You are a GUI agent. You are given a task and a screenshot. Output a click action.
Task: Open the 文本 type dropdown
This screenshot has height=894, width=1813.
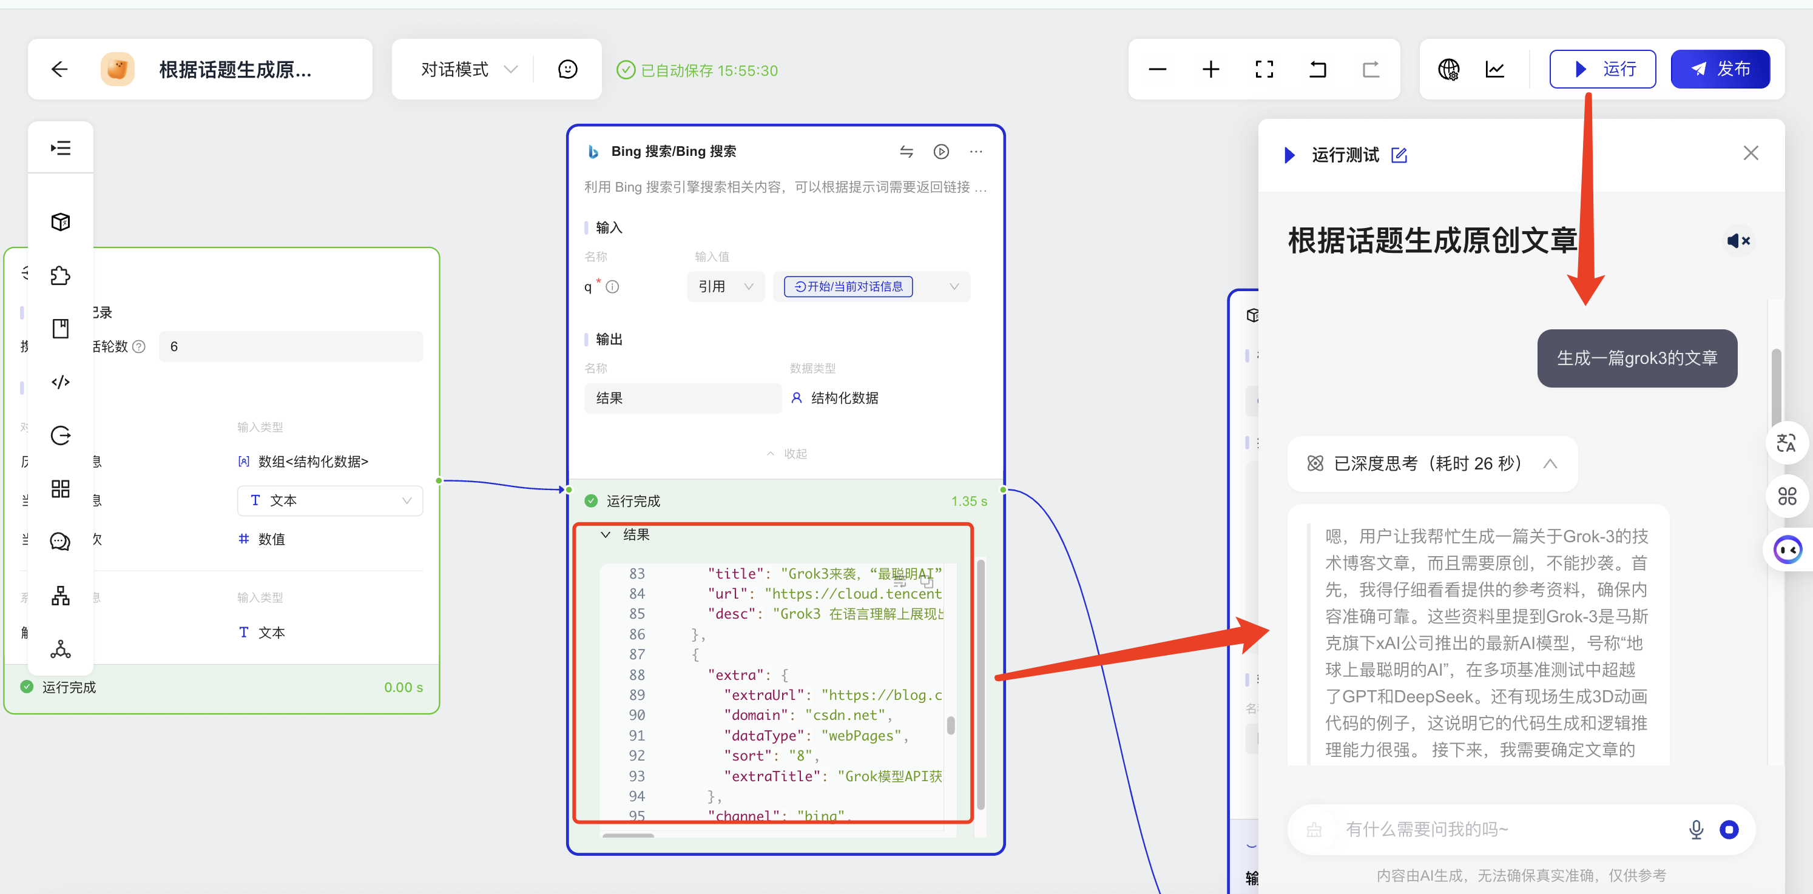[329, 500]
